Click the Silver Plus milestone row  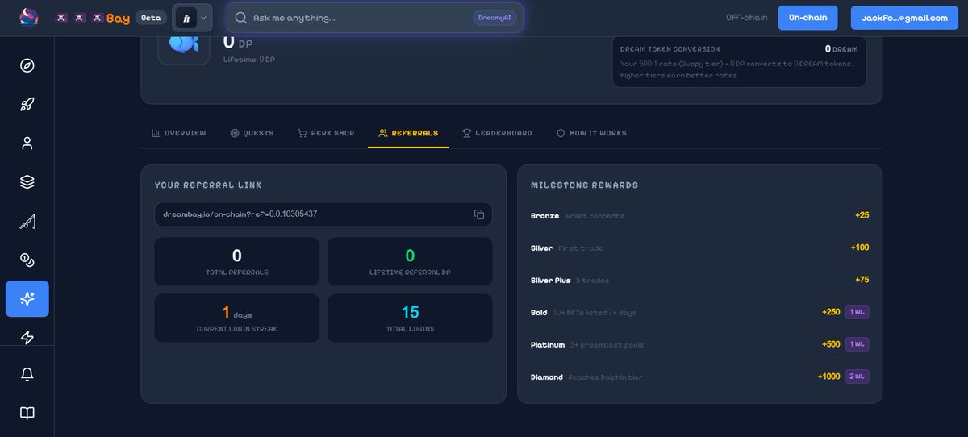(x=699, y=280)
